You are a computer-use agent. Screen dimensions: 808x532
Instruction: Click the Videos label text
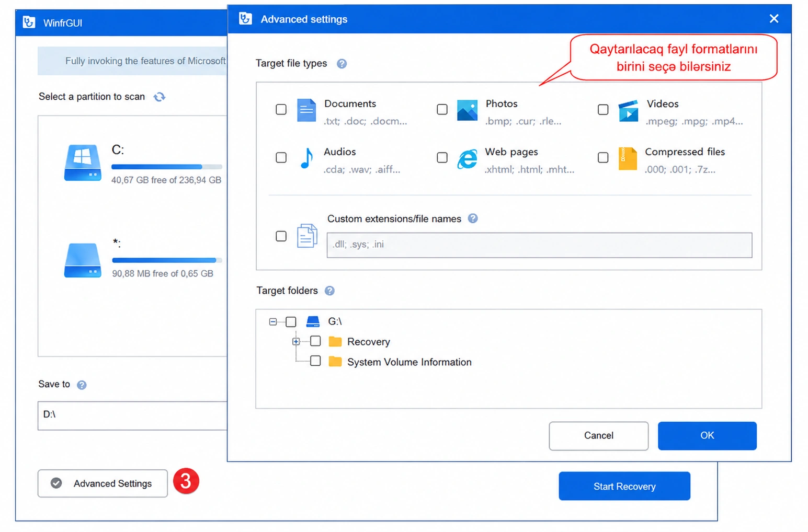coord(663,103)
